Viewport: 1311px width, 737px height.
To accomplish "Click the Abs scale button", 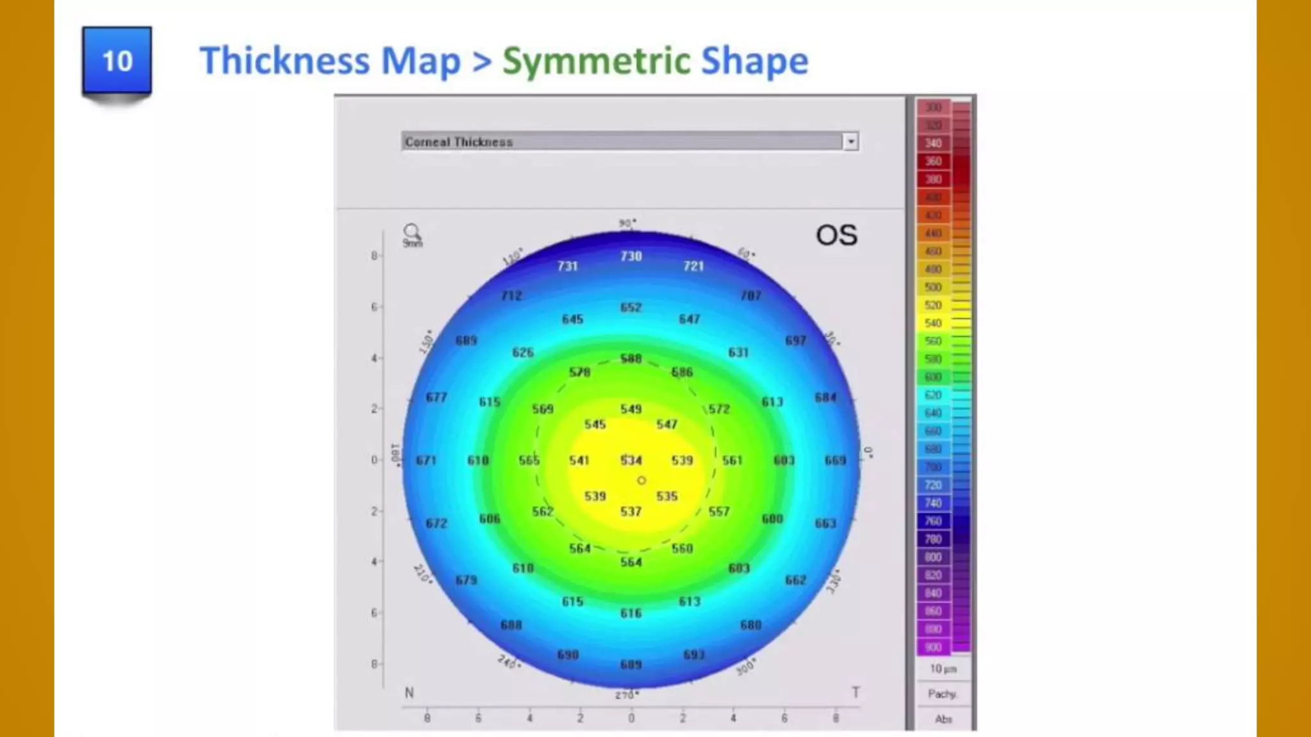I will [x=943, y=719].
